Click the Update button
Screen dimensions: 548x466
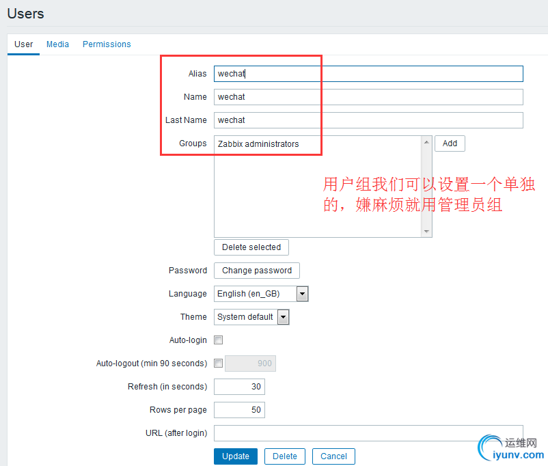click(x=236, y=456)
